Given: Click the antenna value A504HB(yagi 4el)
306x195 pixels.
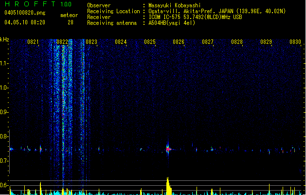Looking at the screenshot, I should point(172,23).
